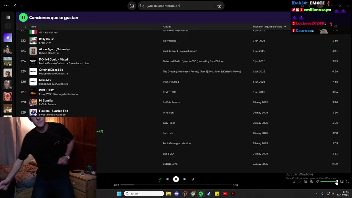Skip to the next track
The width and height of the screenshot is (352, 198).
[x=185, y=179]
